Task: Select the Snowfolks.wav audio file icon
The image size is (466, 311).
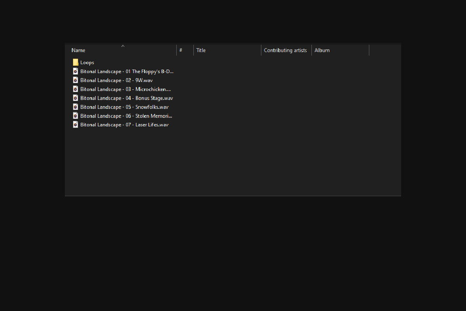Action: pyautogui.click(x=75, y=107)
